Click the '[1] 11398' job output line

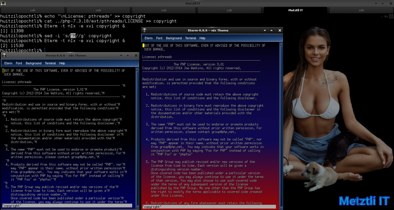[x=12, y=31]
